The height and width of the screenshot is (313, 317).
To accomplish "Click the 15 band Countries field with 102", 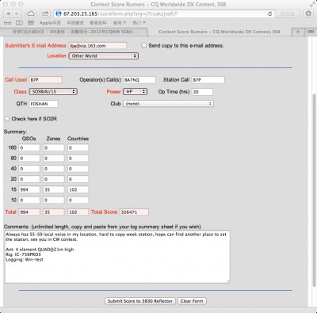I will [78, 189].
